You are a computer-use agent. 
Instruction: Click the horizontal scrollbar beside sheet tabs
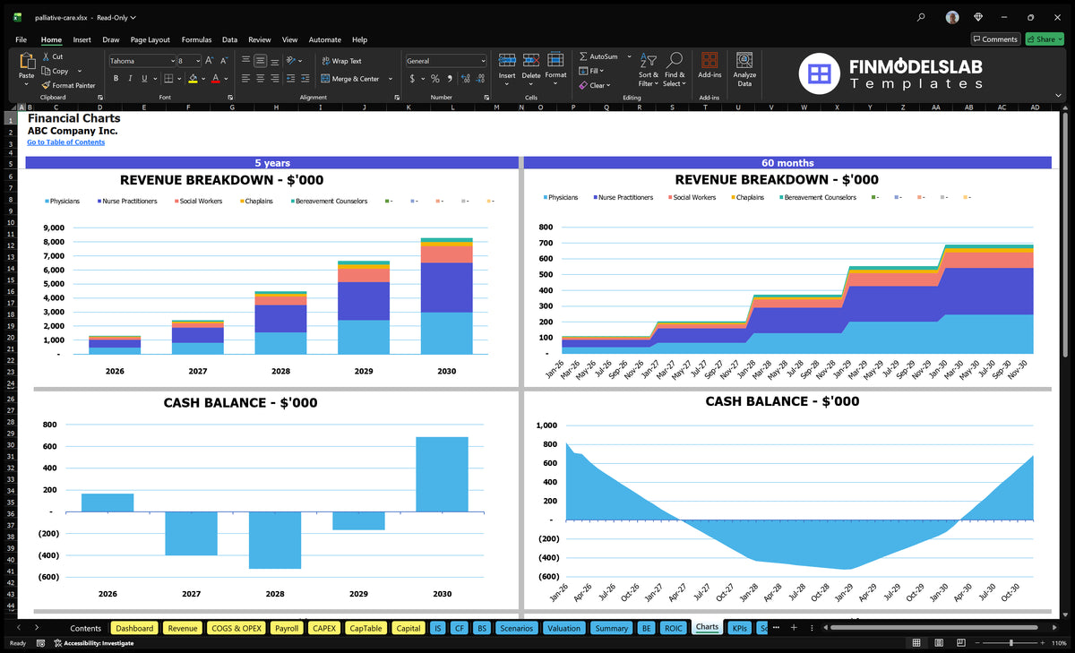coord(935,628)
